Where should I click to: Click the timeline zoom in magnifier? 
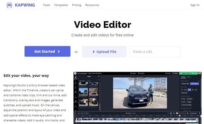click(188, 113)
